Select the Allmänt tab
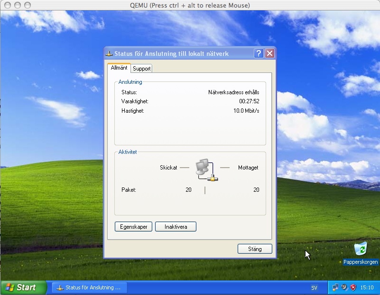The width and height of the screenshot is (380, 295). (119, 68)
